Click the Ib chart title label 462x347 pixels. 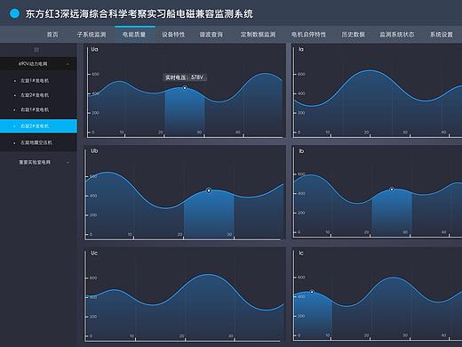tap(301, 151)
